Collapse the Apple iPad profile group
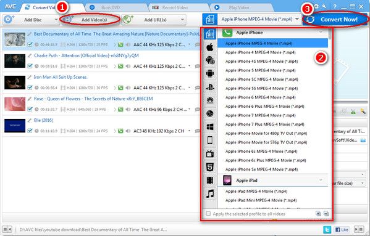The width and height of the screenshot is (370, 236). point(321,180)
